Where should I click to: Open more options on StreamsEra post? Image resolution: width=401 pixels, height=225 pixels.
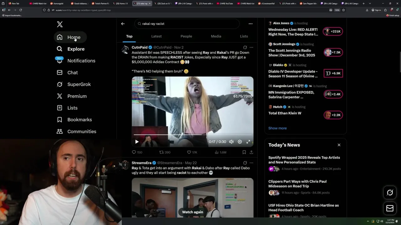pyautogui.click(x=251, y=163)
